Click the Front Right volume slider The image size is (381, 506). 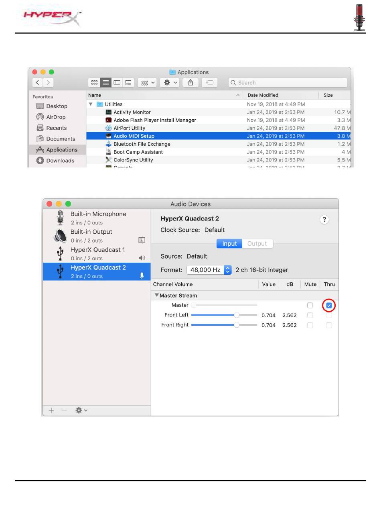tap(224, 325)
